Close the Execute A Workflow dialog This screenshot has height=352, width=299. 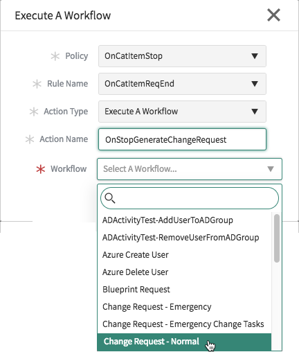[273, 15]
